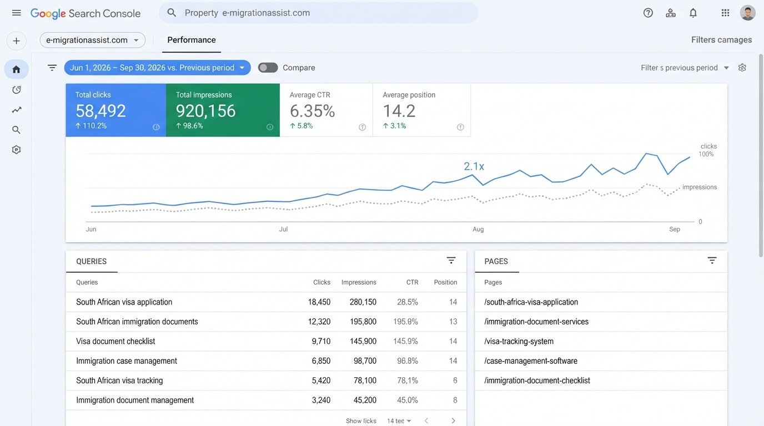Click the vertical page scrollbar
764x426 pixels.
point(761,155)
